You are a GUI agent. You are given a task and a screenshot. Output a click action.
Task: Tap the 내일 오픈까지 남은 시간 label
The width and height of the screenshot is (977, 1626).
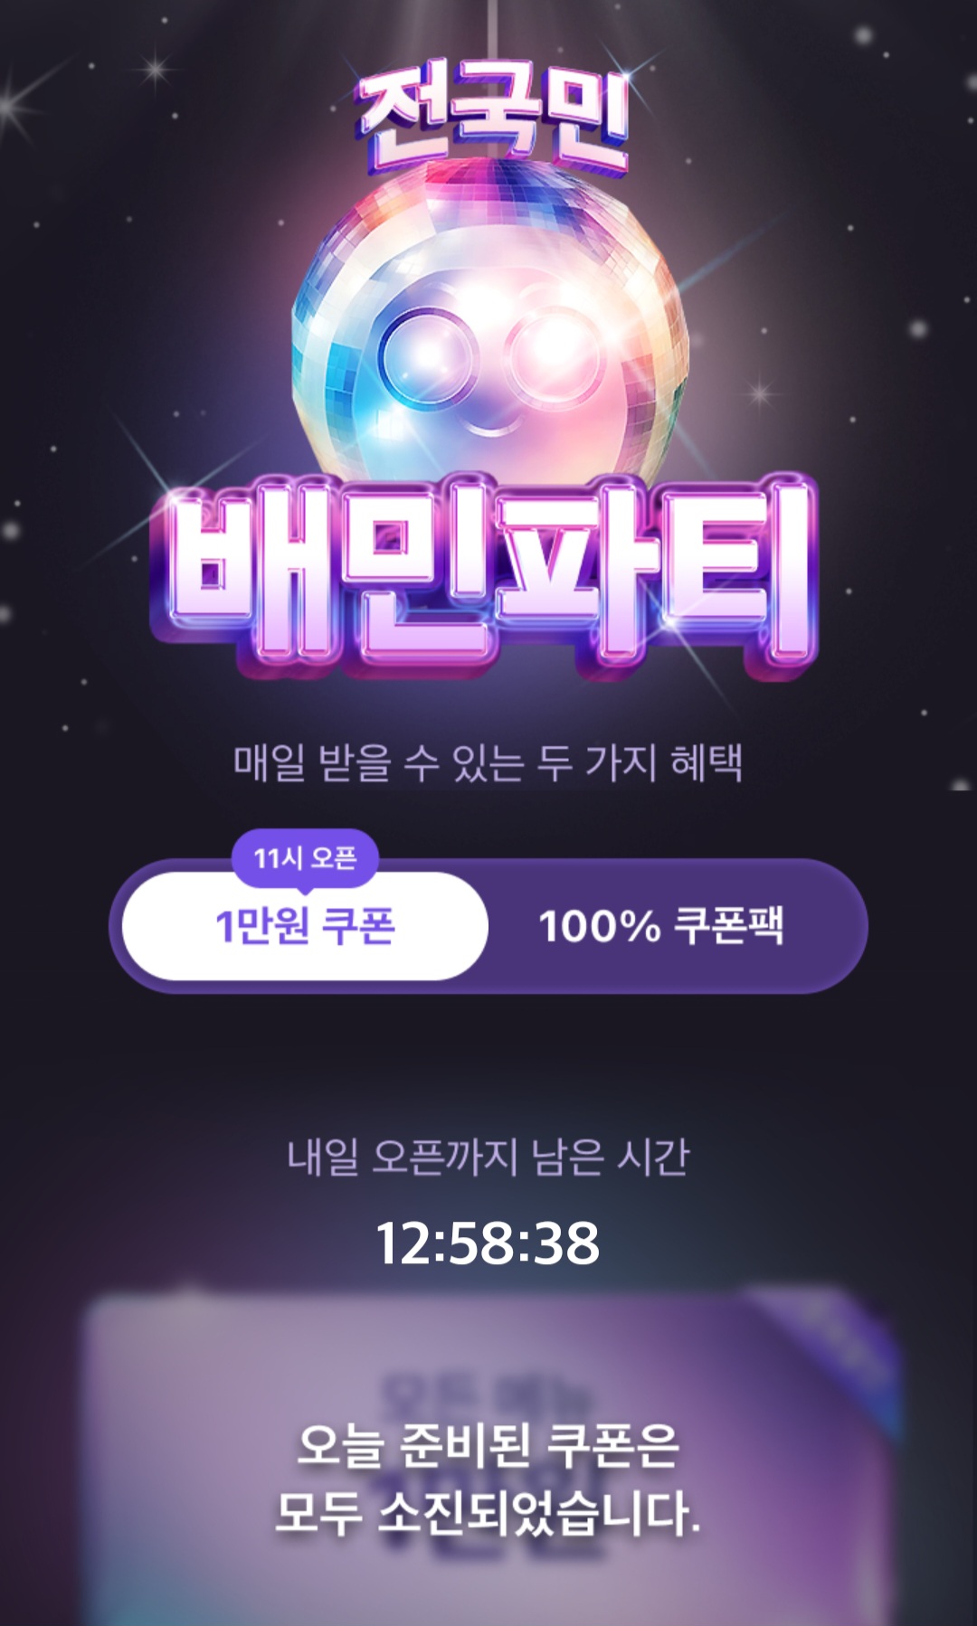click(x=488, y=1157)
